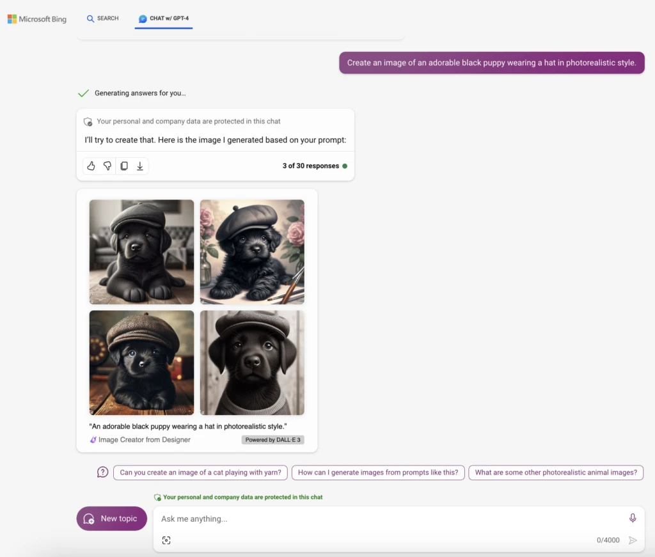Copy the chatbot's response
Image resolution: width=655 pixels, height=557 pixels.
click(123, 166)
